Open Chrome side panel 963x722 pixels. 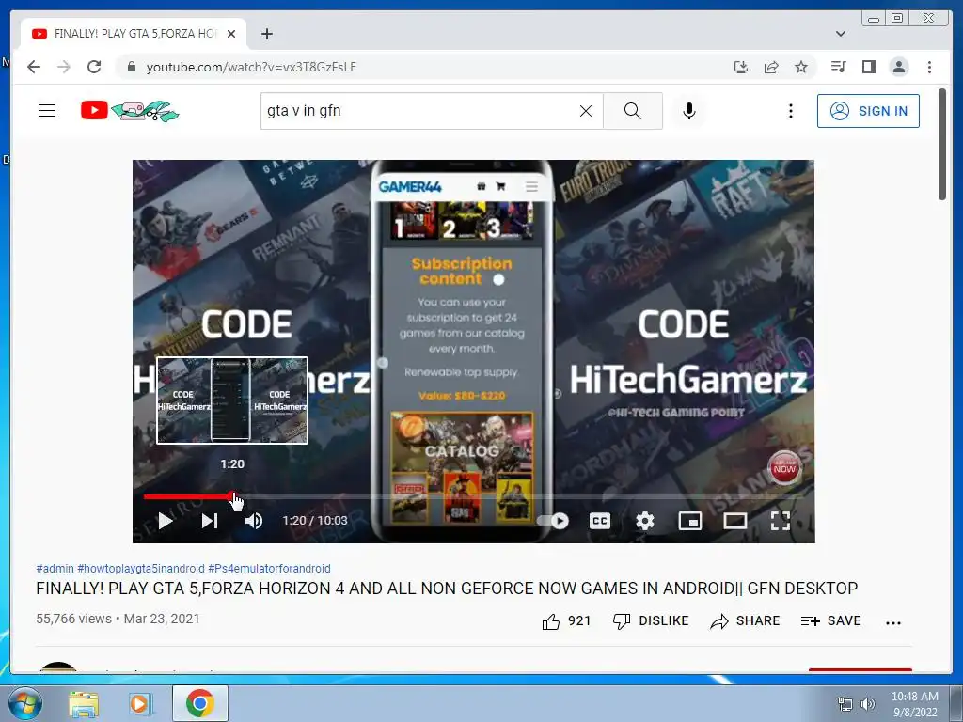click(868, 67)
